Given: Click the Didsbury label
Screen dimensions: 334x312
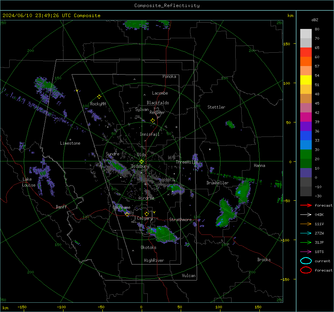Looking at the screenshot, I should point(140,166).
